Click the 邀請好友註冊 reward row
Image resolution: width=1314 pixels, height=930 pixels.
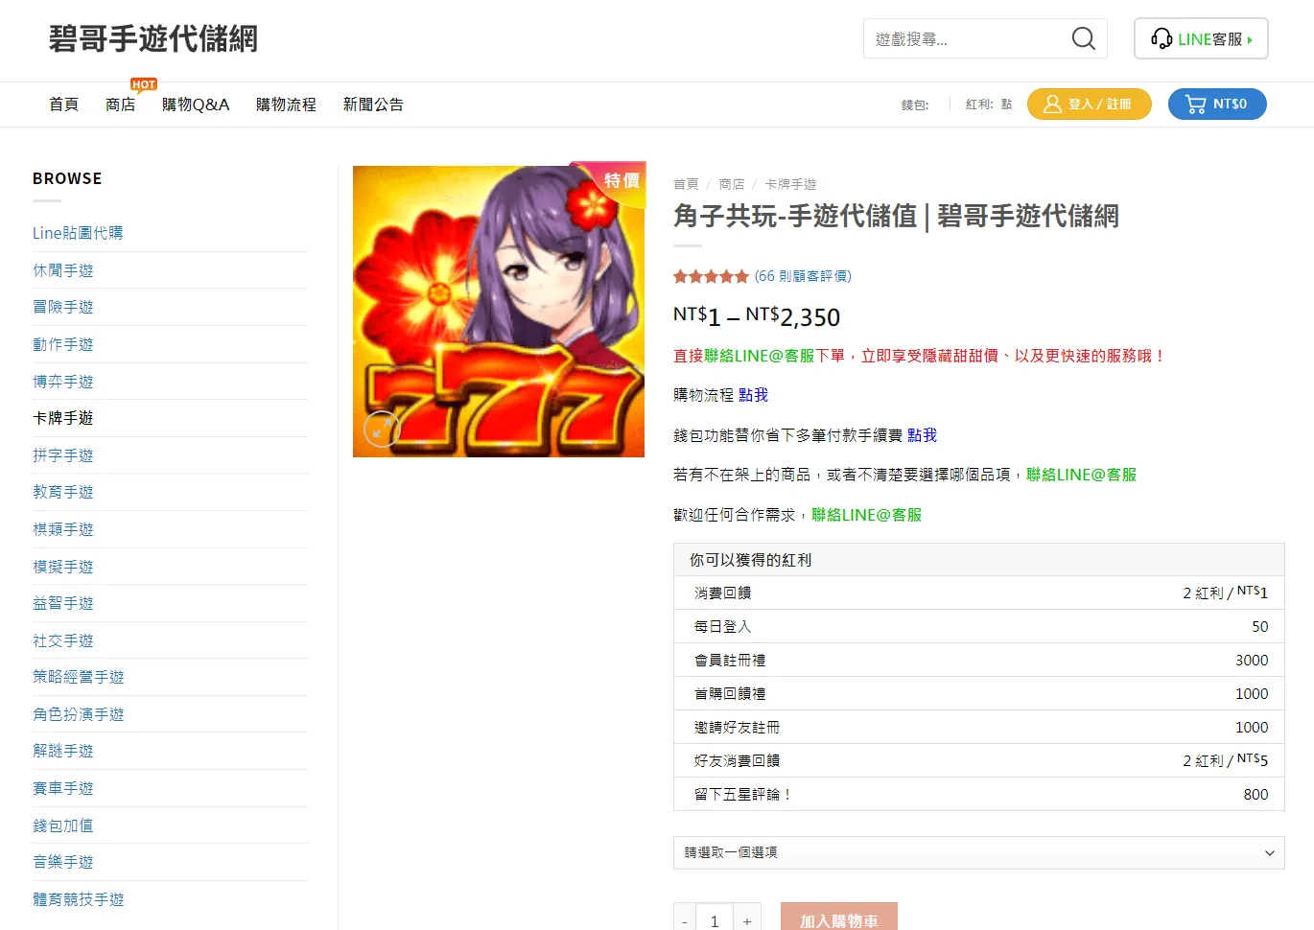coord(978,727)
